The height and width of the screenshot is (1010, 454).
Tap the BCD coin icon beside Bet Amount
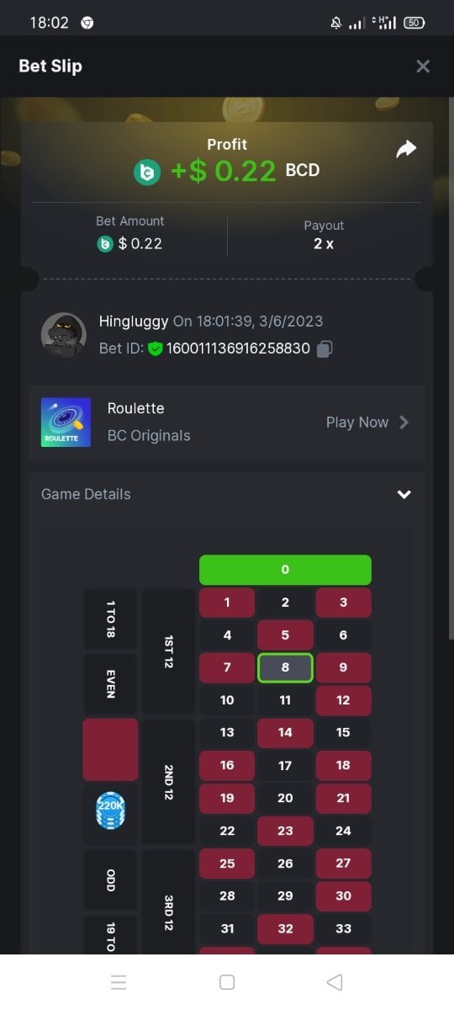pyautogui.click(x=105, y=243)
